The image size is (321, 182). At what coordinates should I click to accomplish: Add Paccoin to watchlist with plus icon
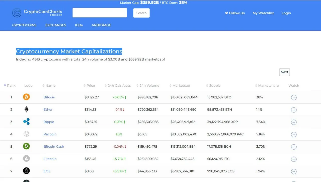click(x=294, y=134)
